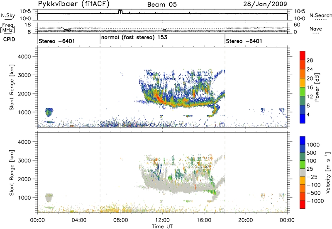Click the power echo blob near 01:00
The height and width of the screenshot is (229, 332).
(x=49, y=112)
